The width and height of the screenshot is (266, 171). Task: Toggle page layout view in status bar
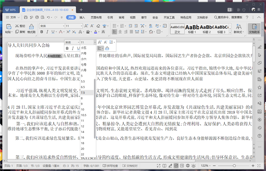click(176, 166)
